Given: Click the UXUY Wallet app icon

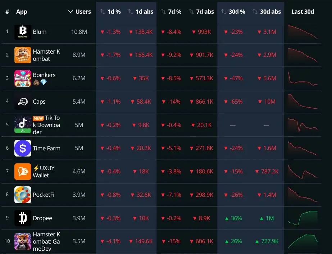Looking at the screenshot, I should 23,171.
